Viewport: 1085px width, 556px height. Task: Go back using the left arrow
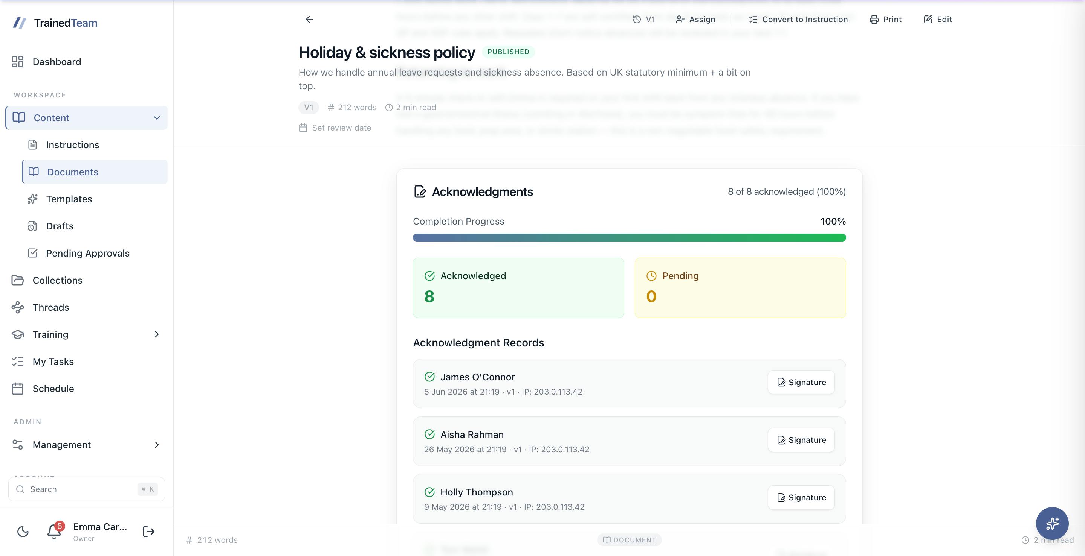[x=309, y=19]
